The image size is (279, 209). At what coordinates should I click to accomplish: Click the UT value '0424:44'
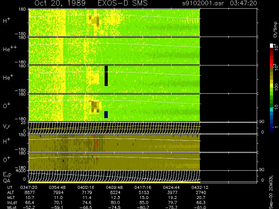171,187
